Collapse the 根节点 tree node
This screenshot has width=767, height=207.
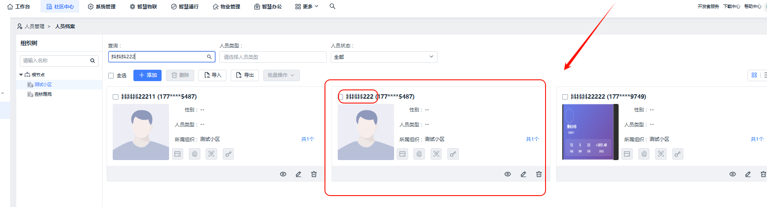point(21,75)
